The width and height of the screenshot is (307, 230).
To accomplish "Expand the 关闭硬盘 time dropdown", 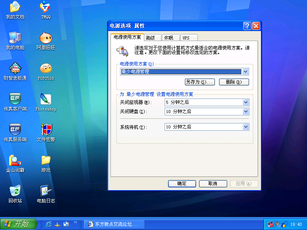I will click(x=246, y=112).
